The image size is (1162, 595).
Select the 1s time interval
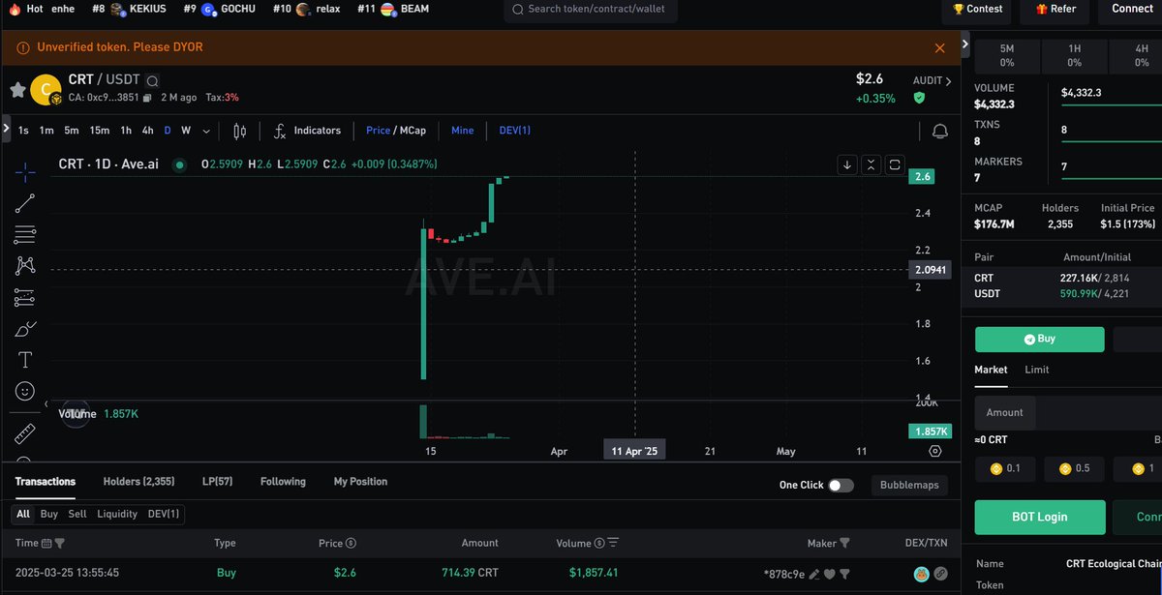pos(23,131)
